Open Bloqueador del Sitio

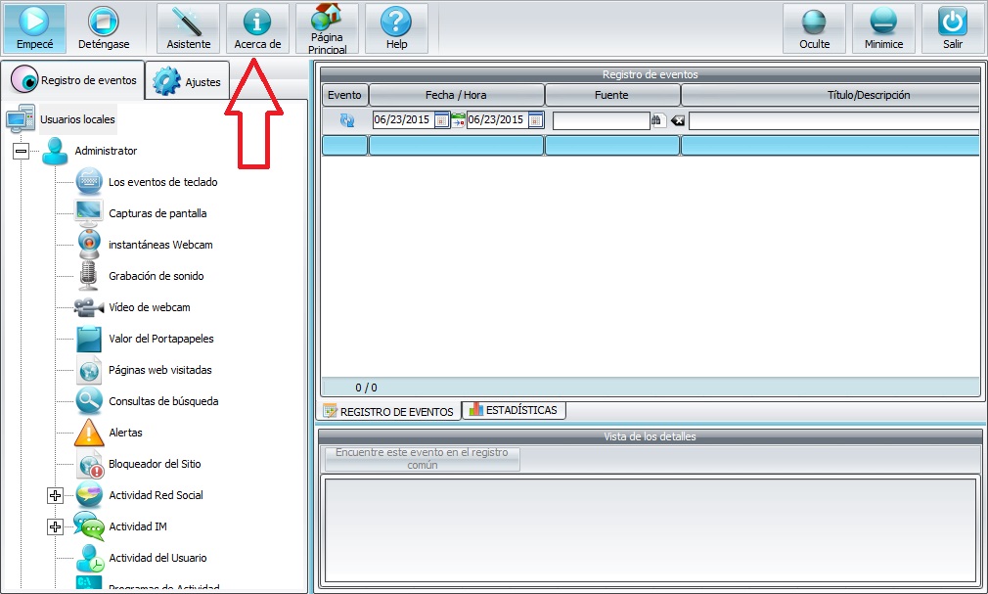click(x=155, y=464)
